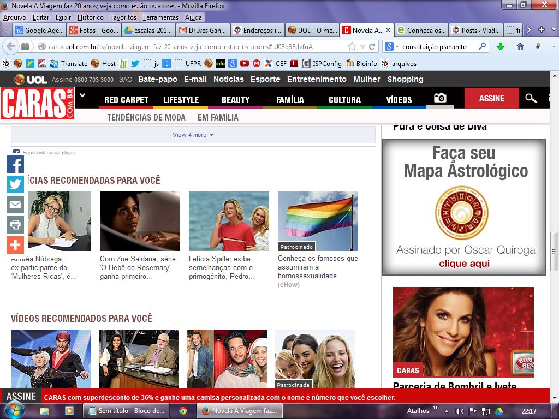Open the Histórico menu
The width and height of the screenshot is (559, 419).
(90, 17)
